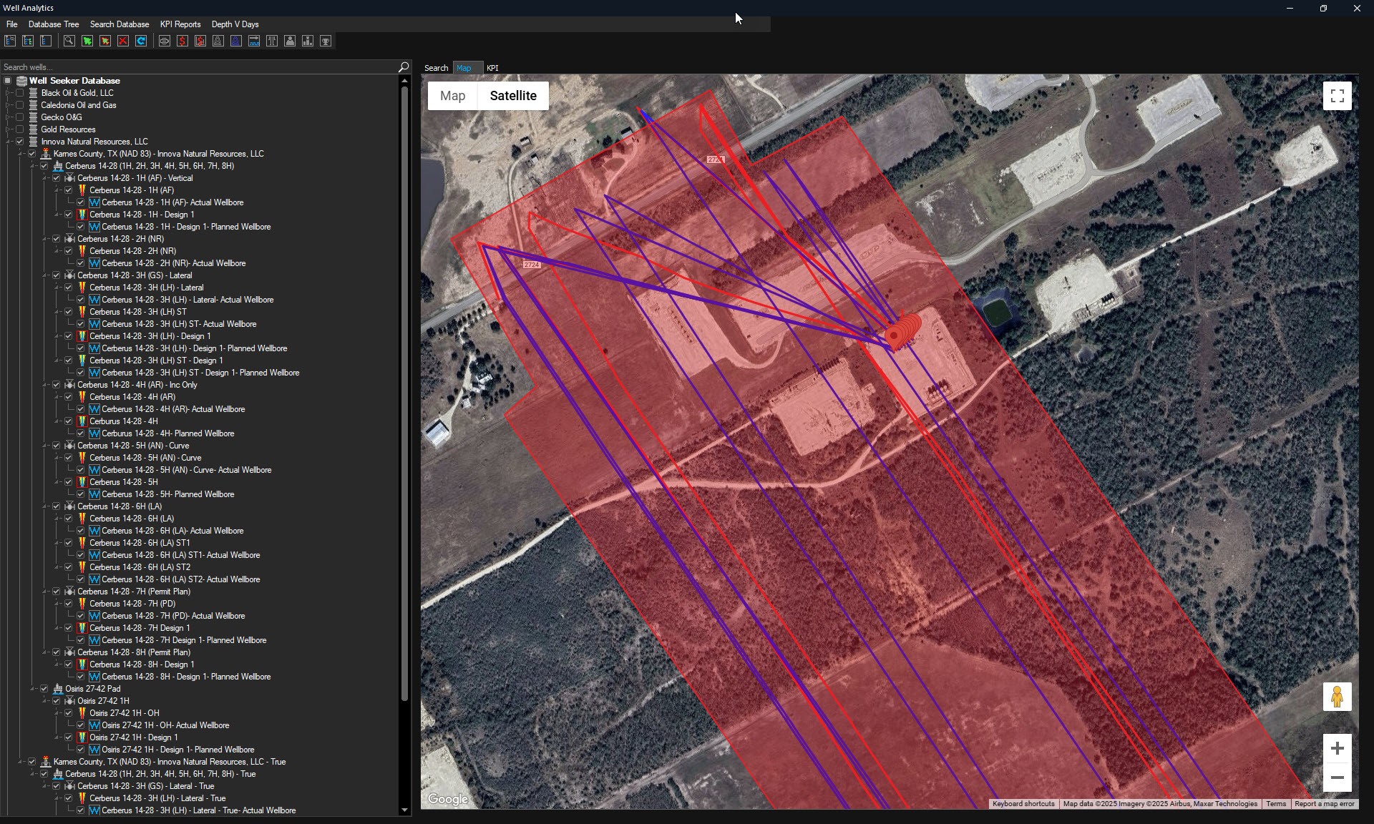Uncheck the Osiris 27-42 Pad checkbox
This screenshot has width=1374, height=824.
point(44,689)
